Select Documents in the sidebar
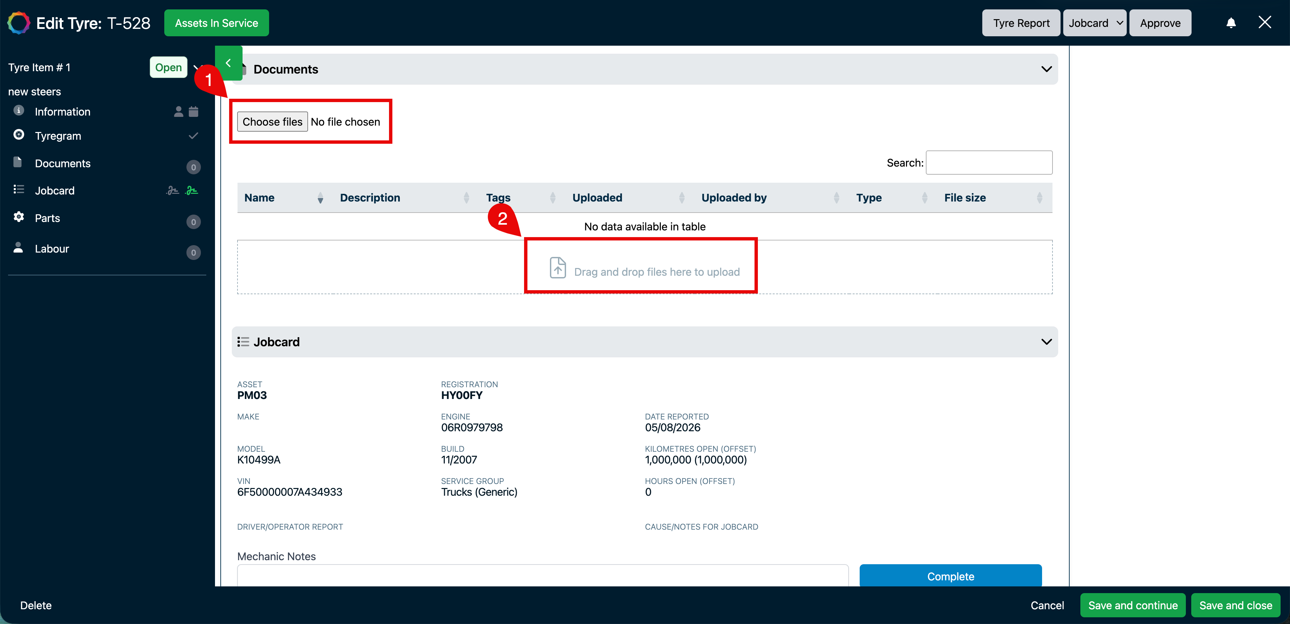 click(62, 163)
